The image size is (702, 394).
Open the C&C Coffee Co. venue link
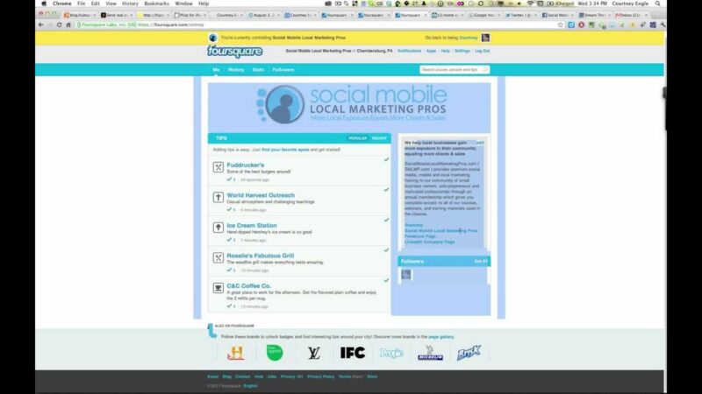point(248,286)
